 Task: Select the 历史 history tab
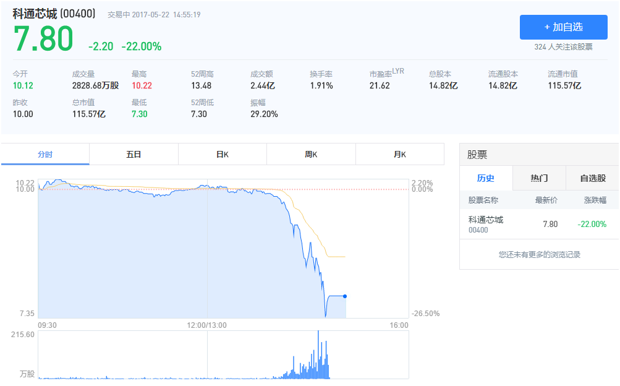(x=486, y=178)
